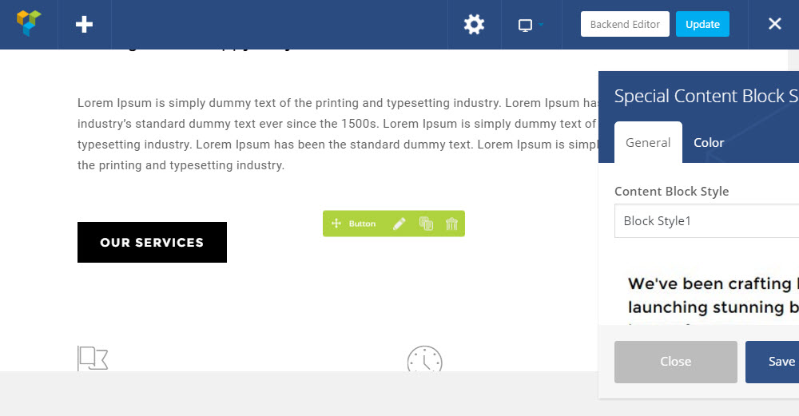
Task: Open the responsive device preview dropdown
Action: click(x=531, y=25)
